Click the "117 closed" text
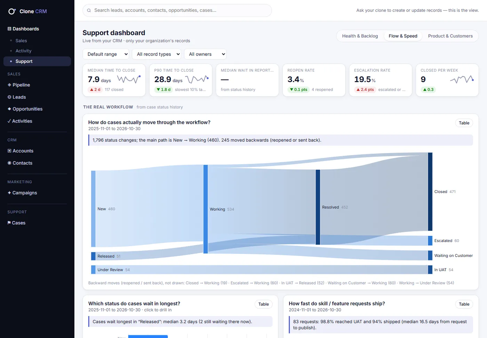 pos(114,90)
